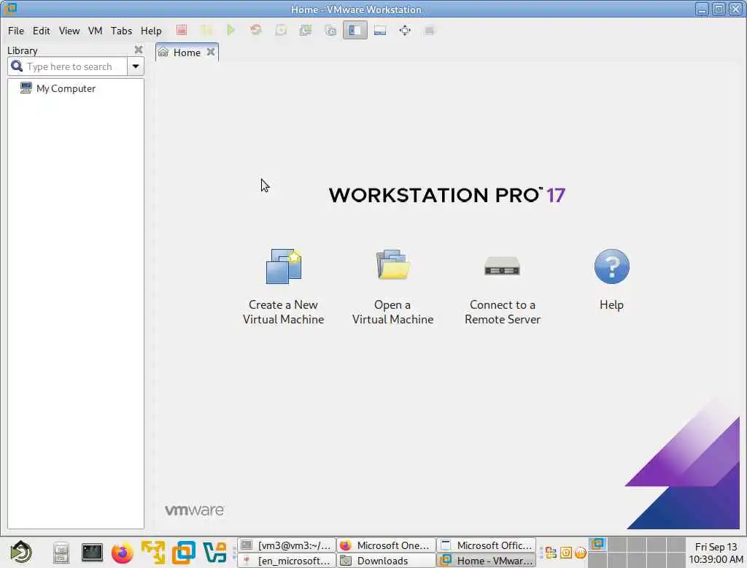
Task: Click the Connect to a Remote Server icon
Action: click(502, 266)
